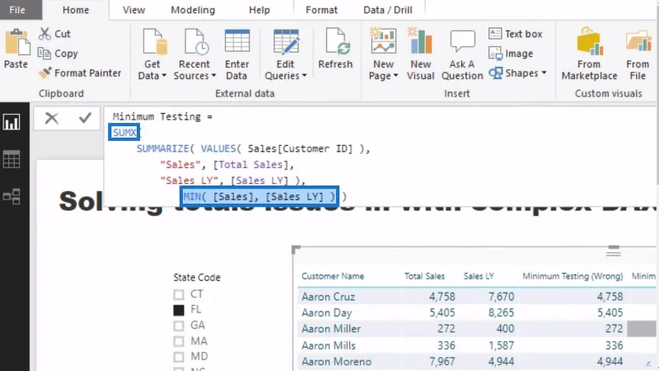Screen dimensions: 659x371
Task: Toggle the MA state checkbox
Action: pos(179,341)
